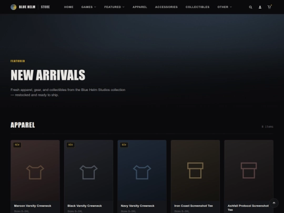Viewport: 284px width, 213px height.
Task: Click the "8 items" count text
Action: click(x=267, y=127)
